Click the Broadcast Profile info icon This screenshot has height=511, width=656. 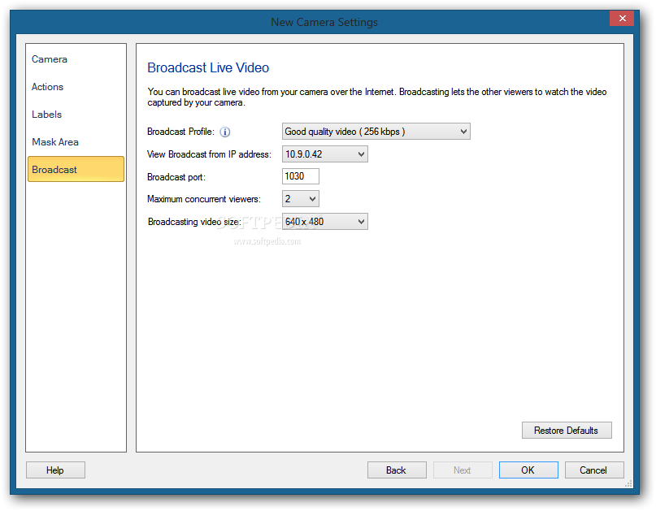point(224,132)
